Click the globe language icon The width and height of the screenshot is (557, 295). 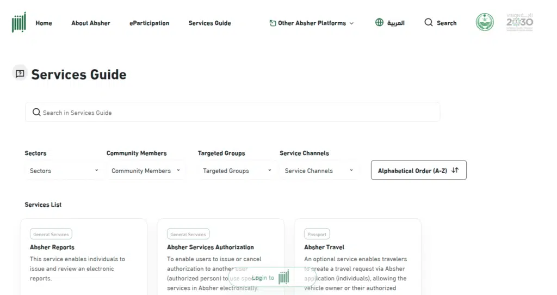tap(379, 23)
